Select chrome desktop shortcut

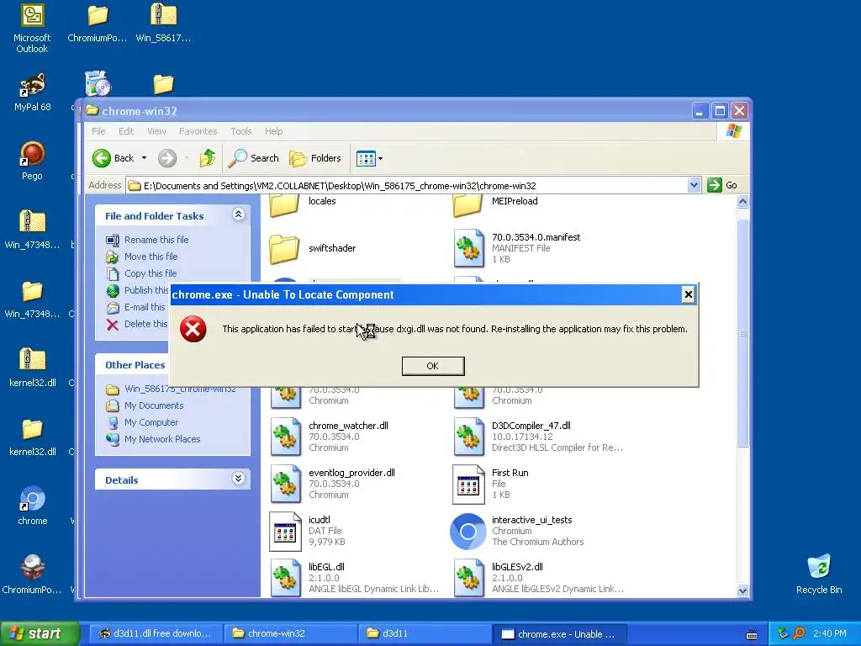click(33, 506)
